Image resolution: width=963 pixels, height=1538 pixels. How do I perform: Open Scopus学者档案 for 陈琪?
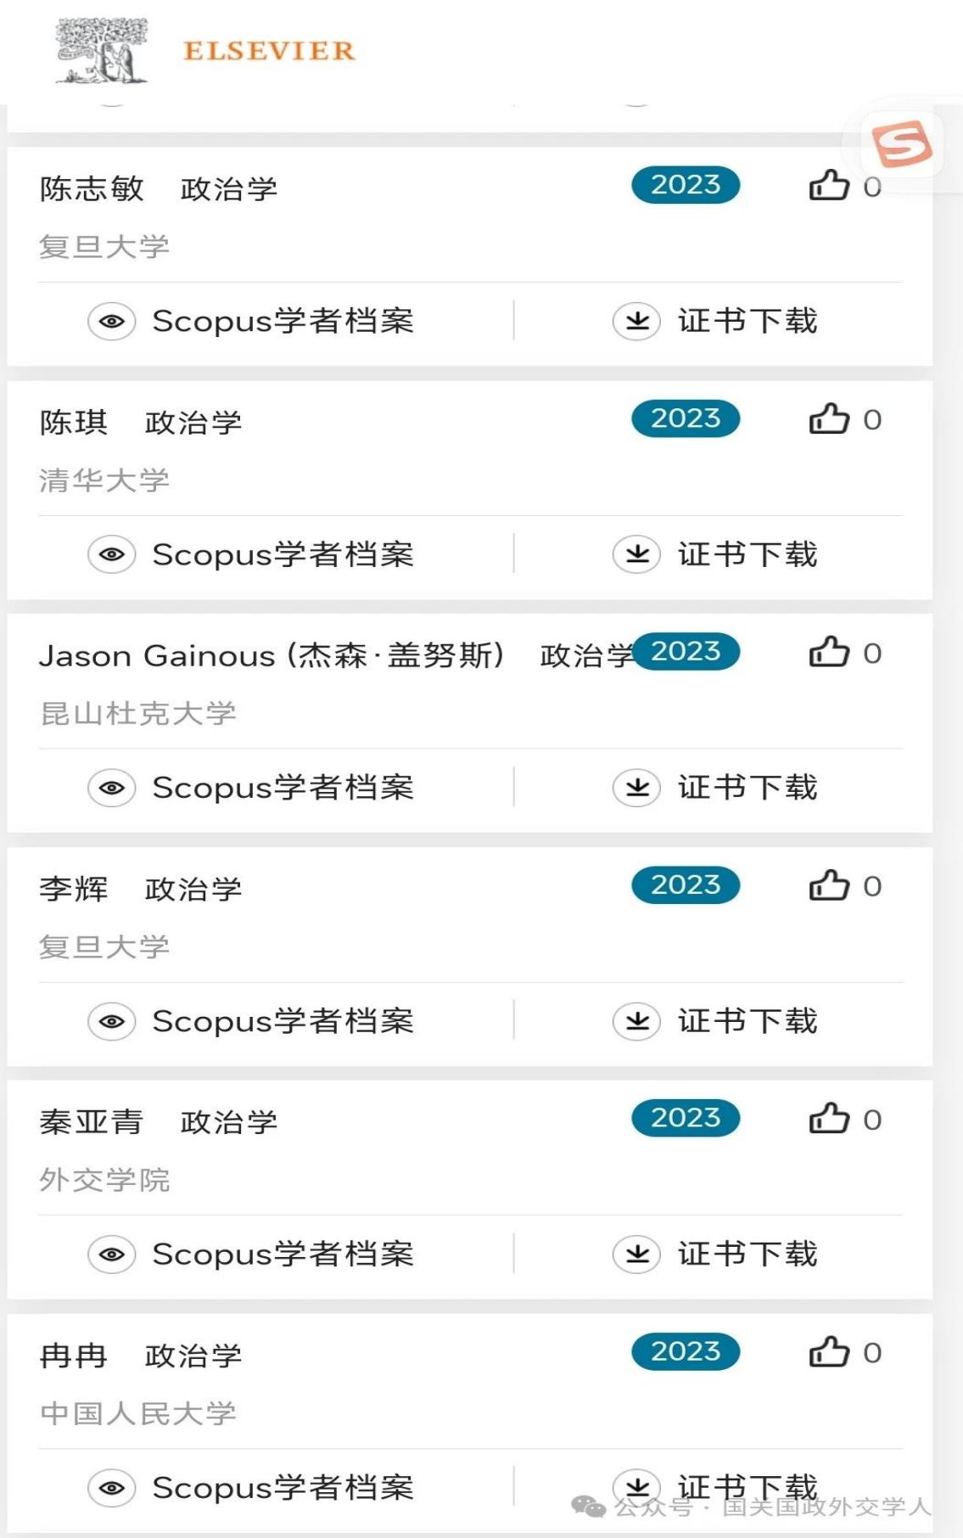point(283,555)
